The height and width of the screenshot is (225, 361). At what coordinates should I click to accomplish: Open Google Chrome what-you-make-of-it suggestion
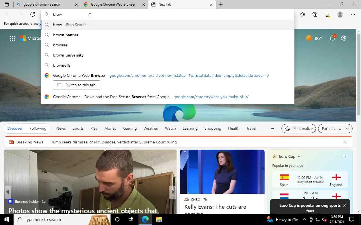coord(168,97)
